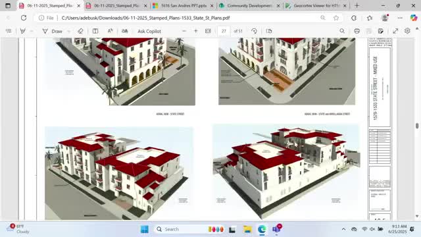Search within the PDF
The height and width of the screenshot is (237, 421).
coord(342,31)
